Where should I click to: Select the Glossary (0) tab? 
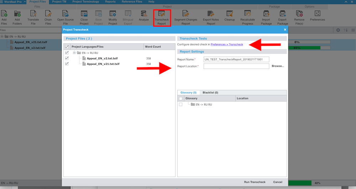pos(188,92)
